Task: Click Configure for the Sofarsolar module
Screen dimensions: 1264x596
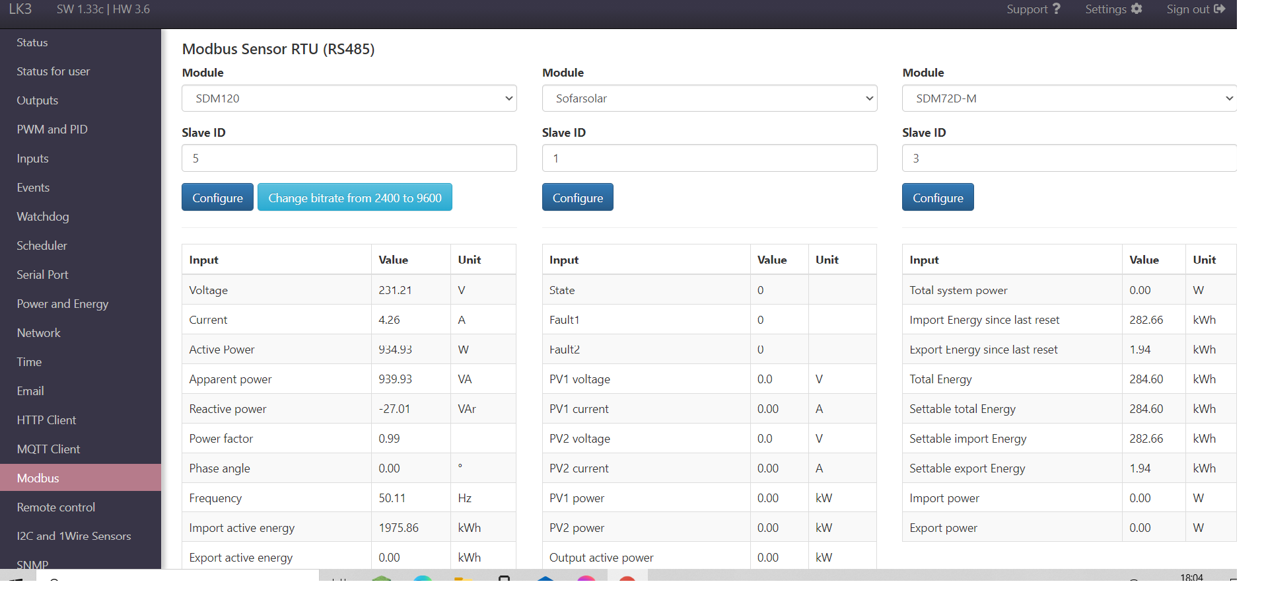Action: click(577, 198)
